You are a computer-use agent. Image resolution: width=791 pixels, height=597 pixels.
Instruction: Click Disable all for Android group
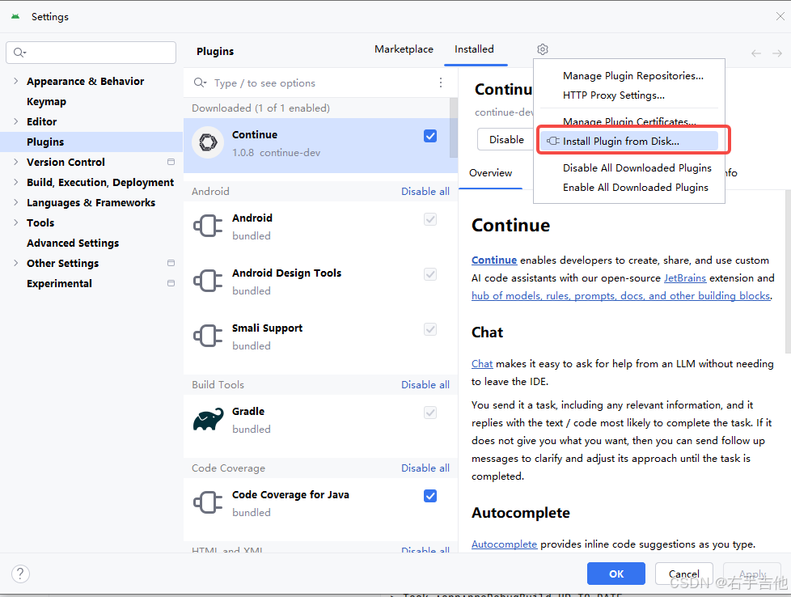[425, 191]
